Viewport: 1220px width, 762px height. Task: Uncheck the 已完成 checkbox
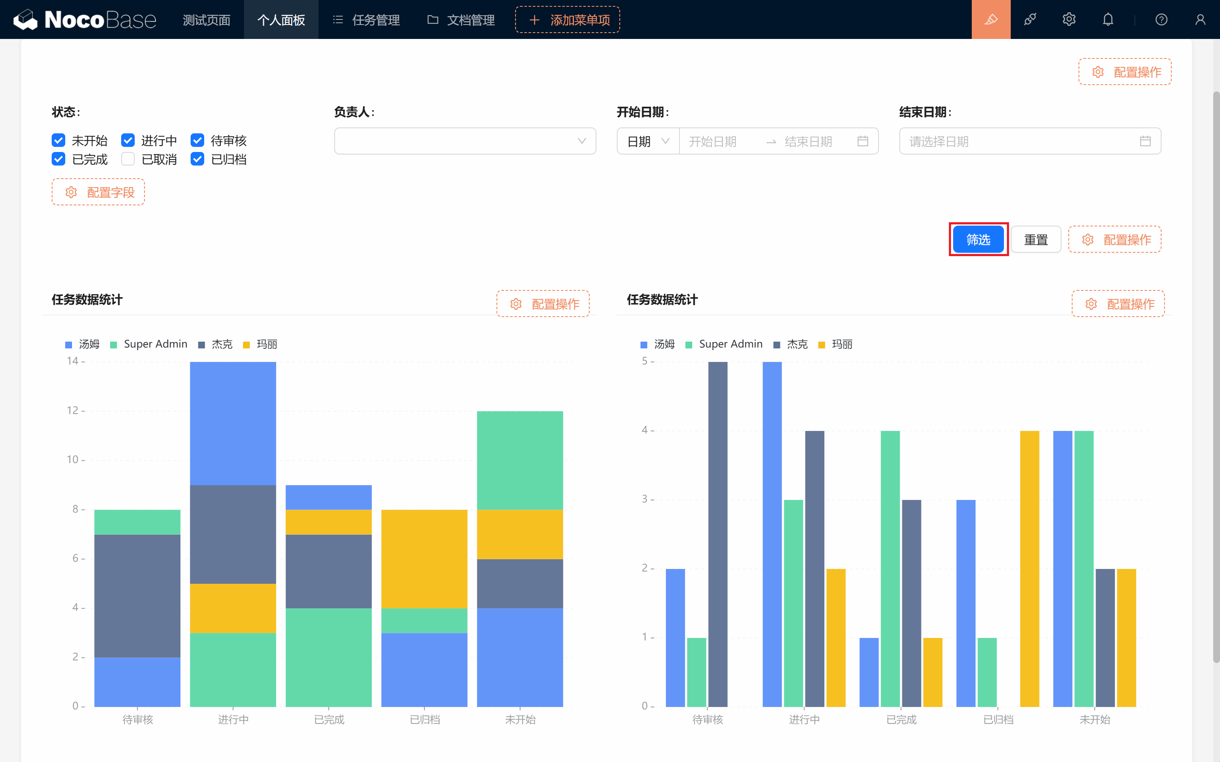58,159
